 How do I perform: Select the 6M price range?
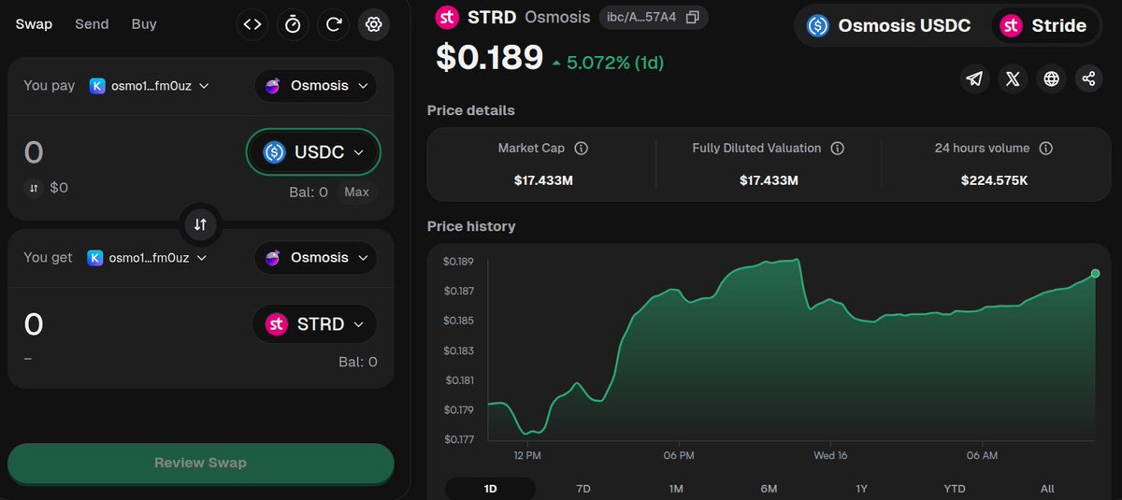coord(769,489)
